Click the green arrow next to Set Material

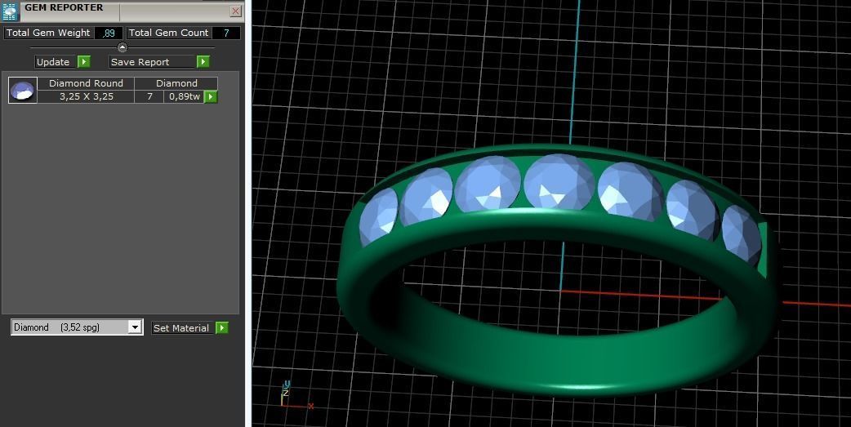point(222,327)
